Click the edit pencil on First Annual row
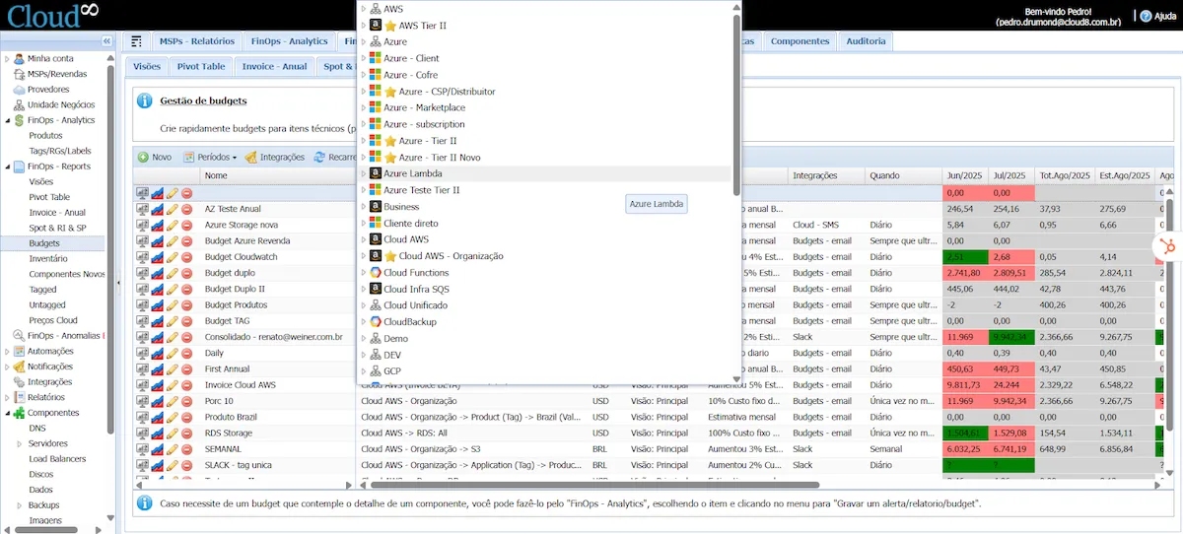Screen dimensions: 1183x534 pos(173,368)
